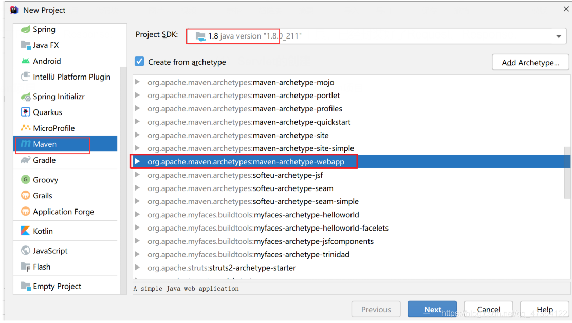Click the Quarkus icon
Screen dimensions: 572x323
click(26, 112)
